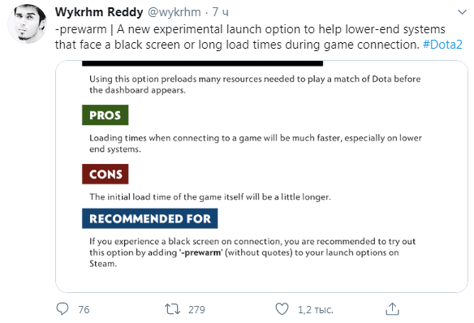Click the 76 replies count

tap(84, 310)
